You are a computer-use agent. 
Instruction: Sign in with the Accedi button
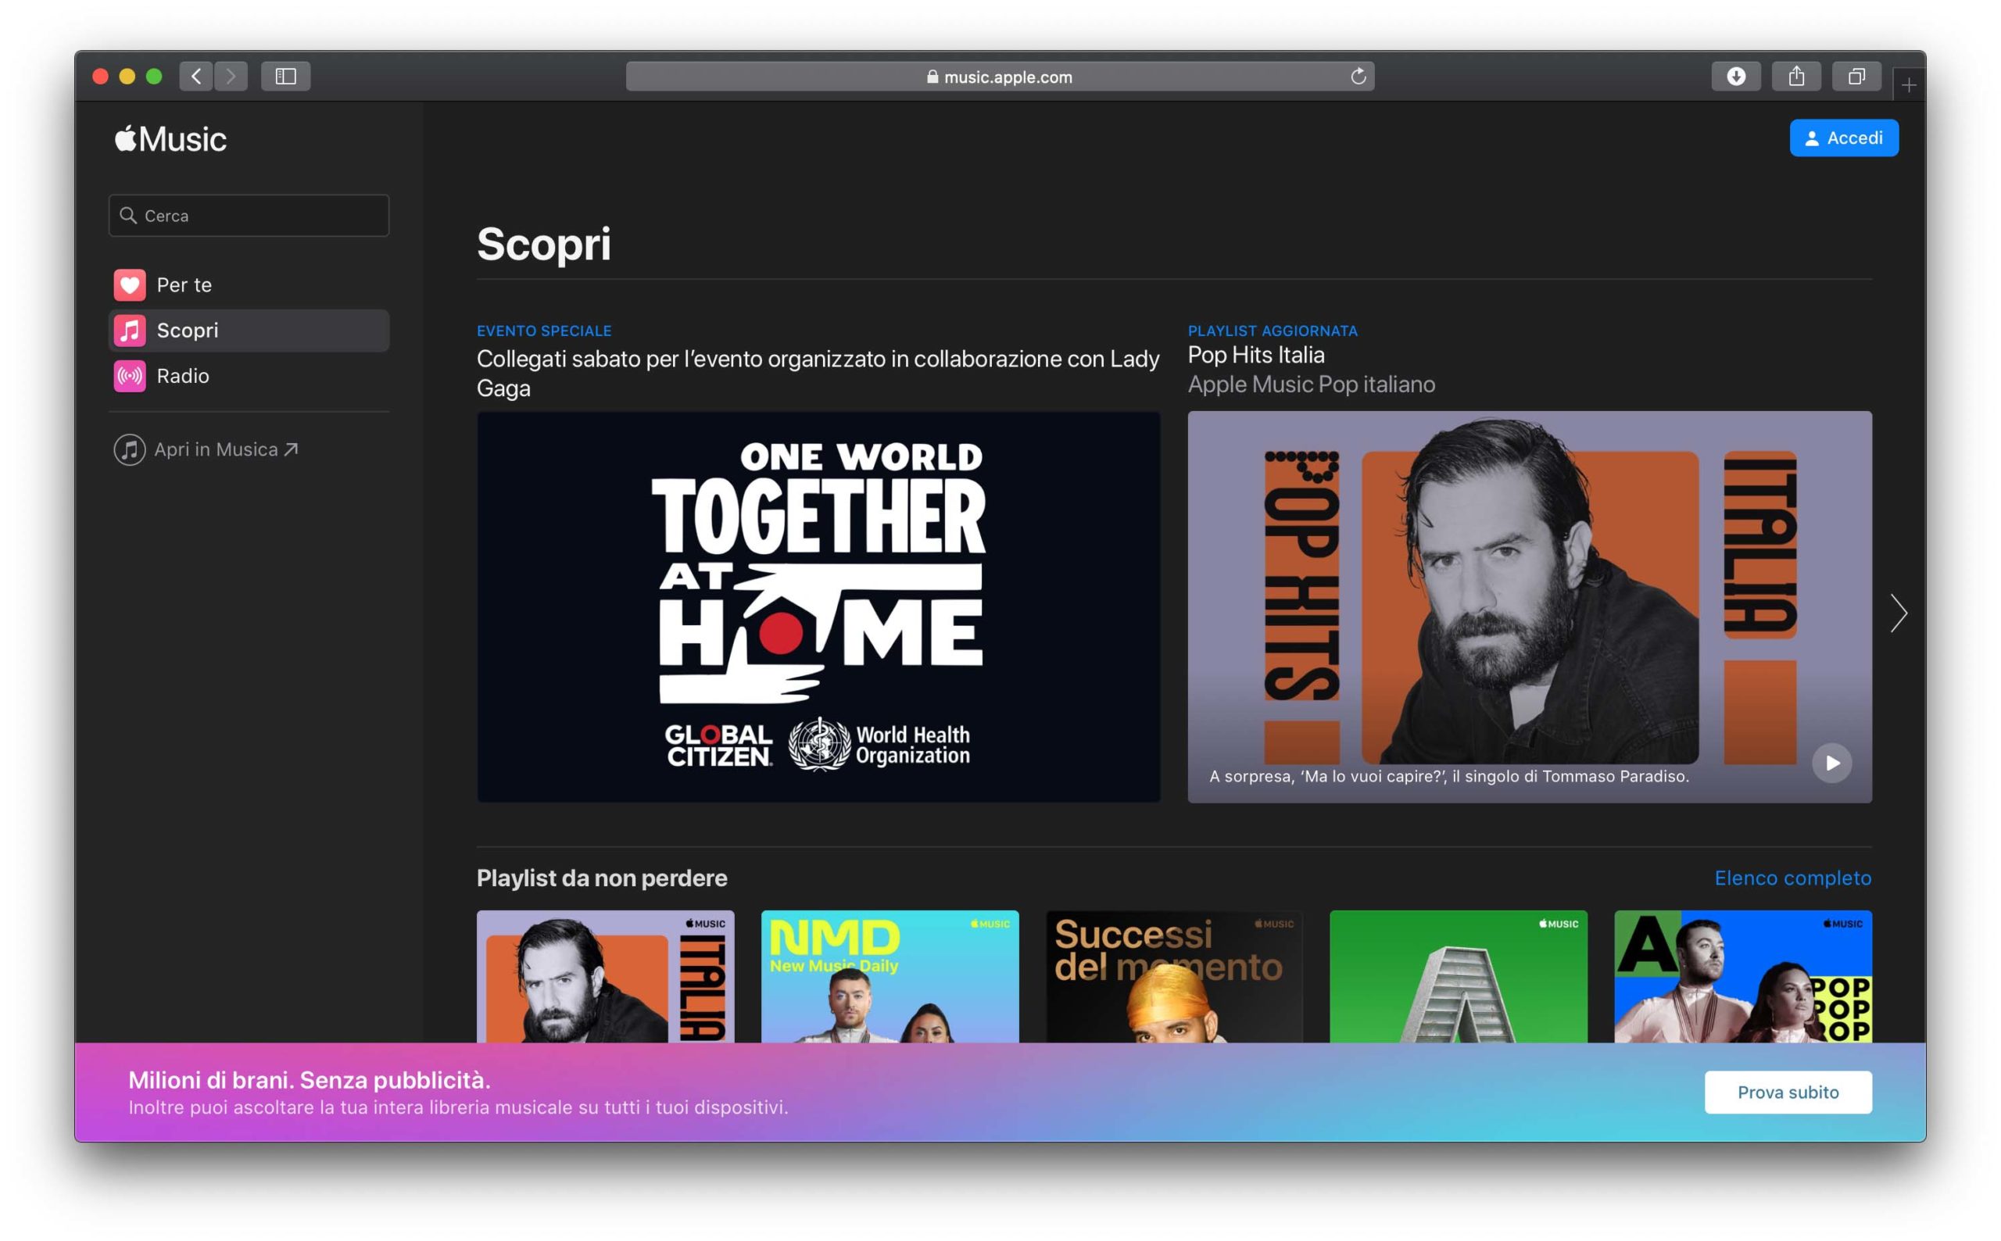click(1843, 138)
